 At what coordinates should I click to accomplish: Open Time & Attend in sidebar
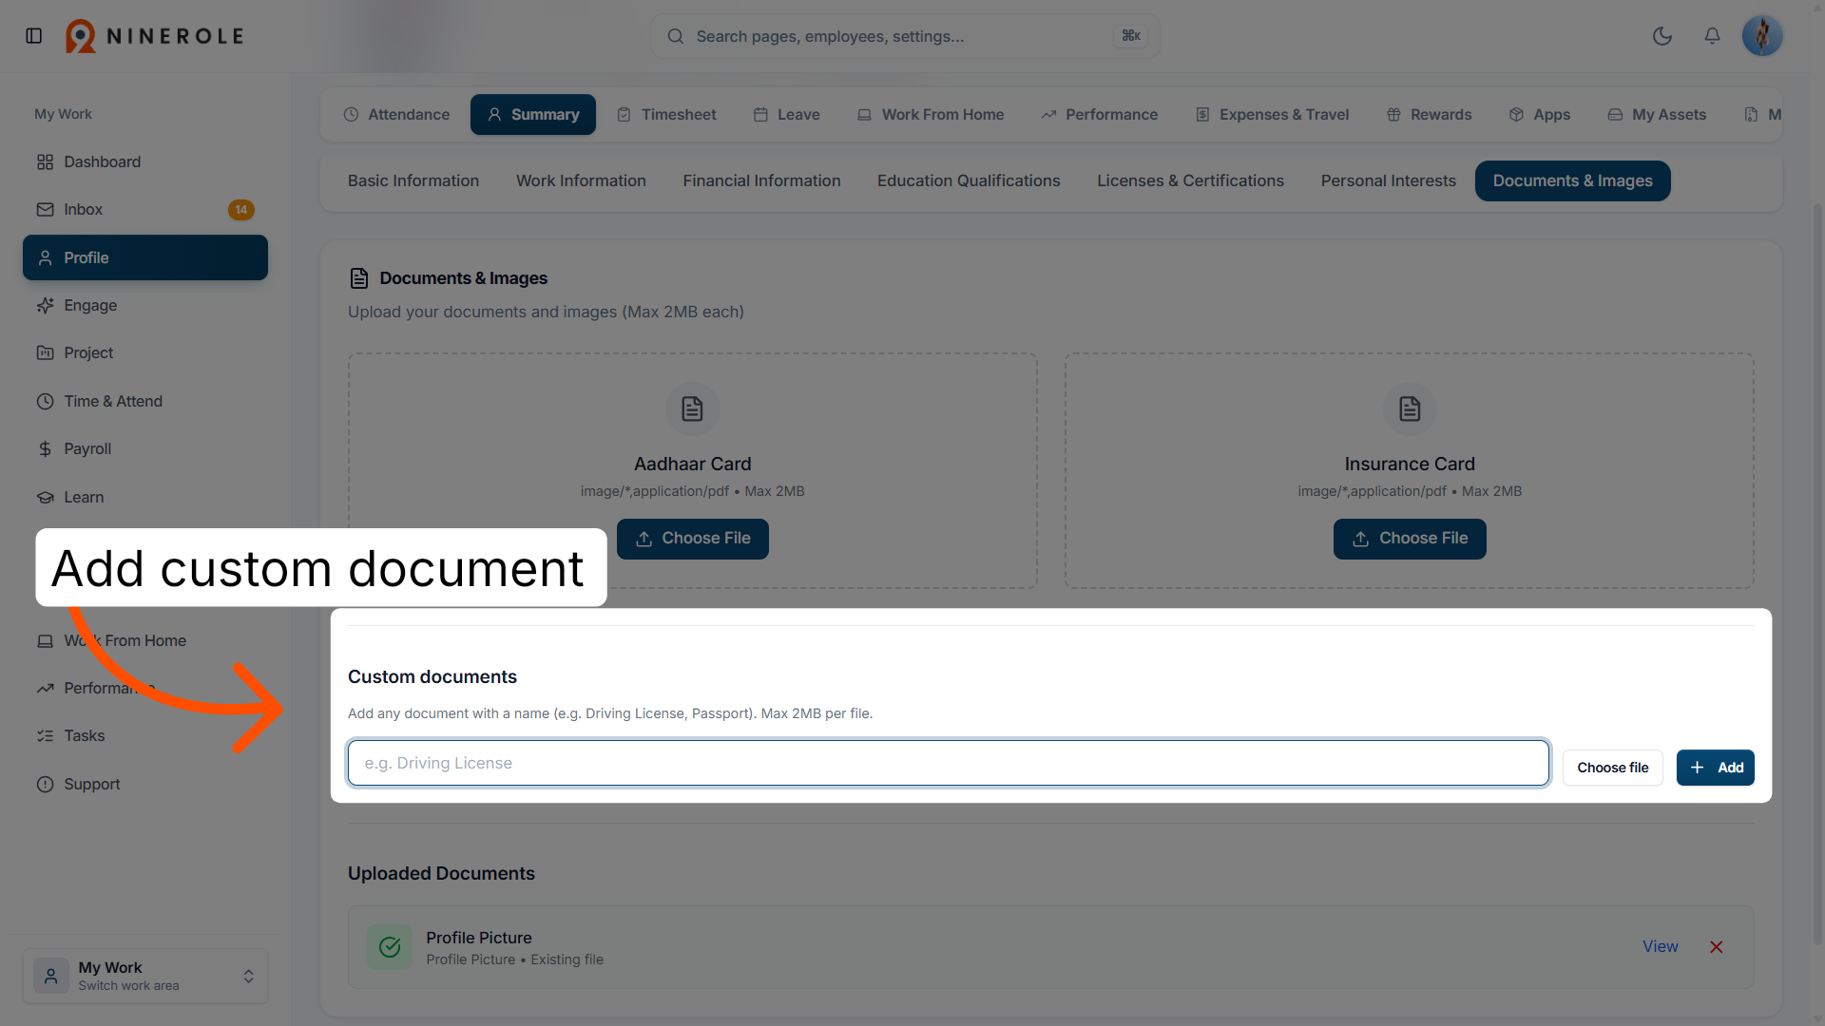[x=145, y=401]
